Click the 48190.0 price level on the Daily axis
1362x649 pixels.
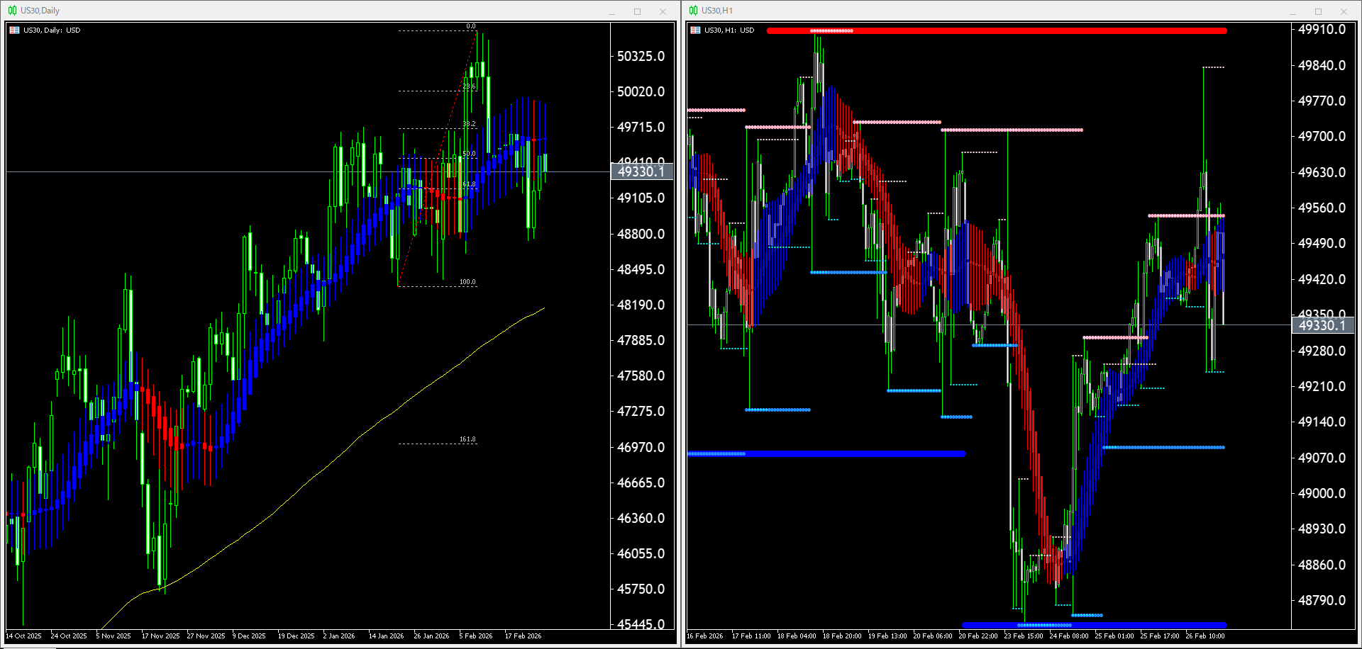coord(641,305)
